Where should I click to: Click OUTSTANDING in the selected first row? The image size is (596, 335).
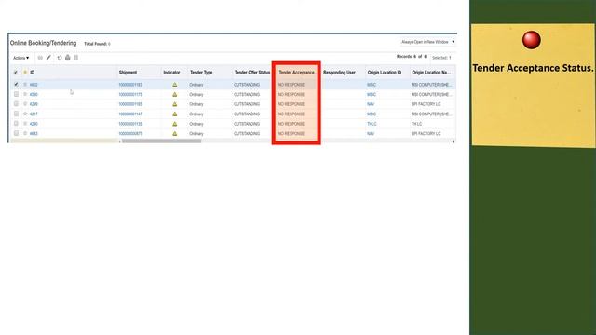tap(247, 85)
